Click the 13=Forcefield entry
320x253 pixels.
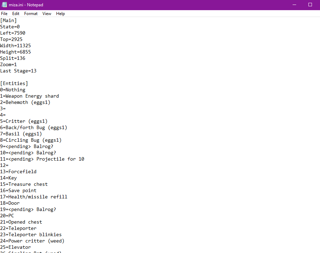click(18, 171)
